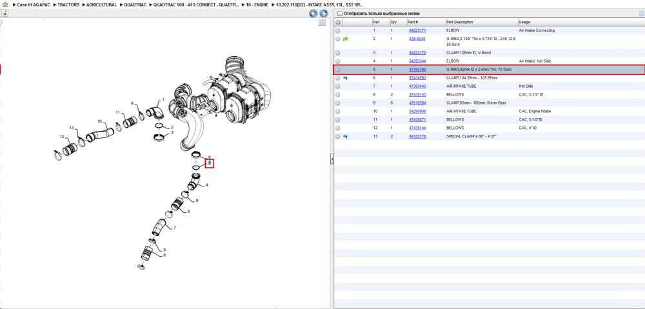Add SPECIAL CLAMP 84183778 via plus icon
645x309 pixels.
click(338, 136)
